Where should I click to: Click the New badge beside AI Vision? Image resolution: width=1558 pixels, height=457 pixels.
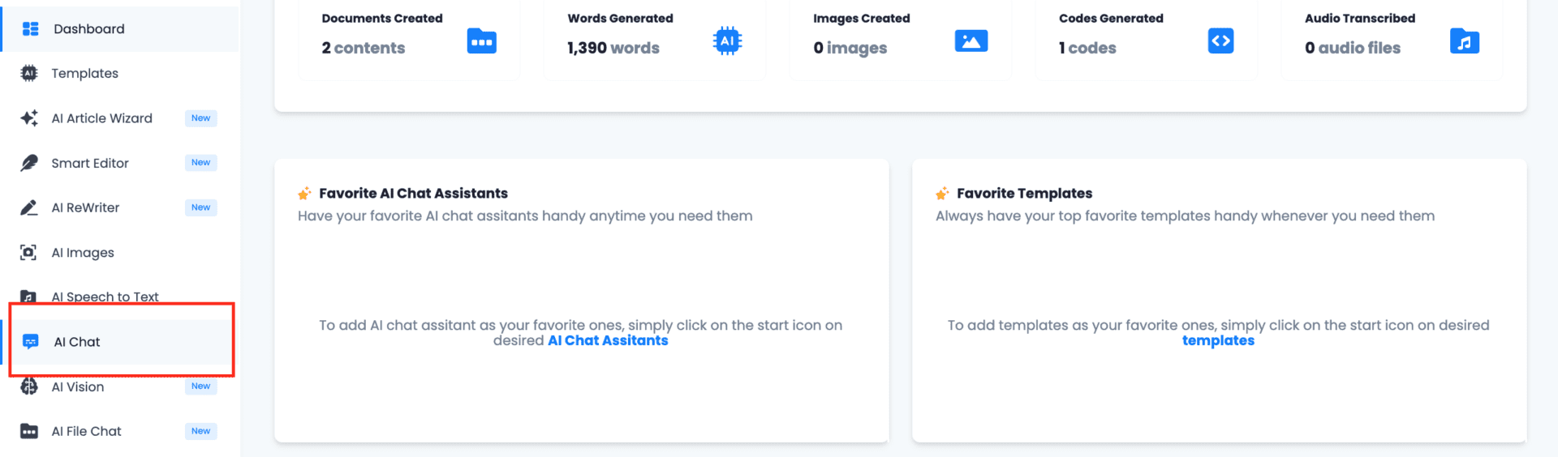200,387
